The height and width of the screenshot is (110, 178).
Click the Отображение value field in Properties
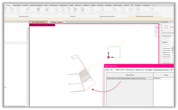pos(173,48)
